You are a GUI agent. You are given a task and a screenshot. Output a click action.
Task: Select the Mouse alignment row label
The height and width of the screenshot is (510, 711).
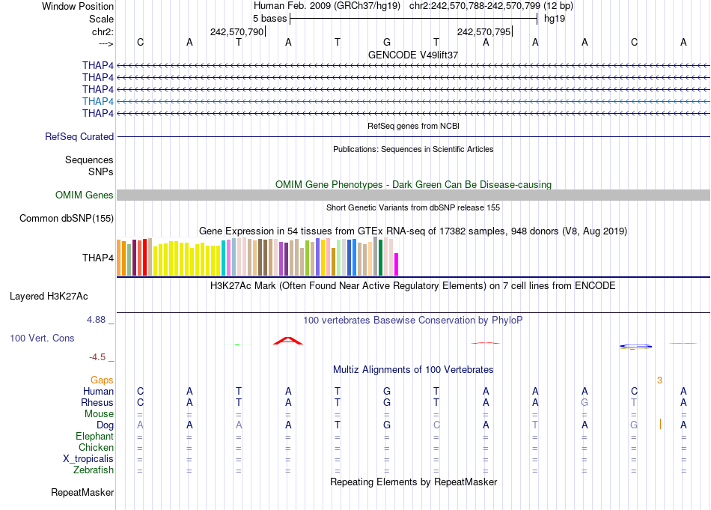(x=100, y=414)
